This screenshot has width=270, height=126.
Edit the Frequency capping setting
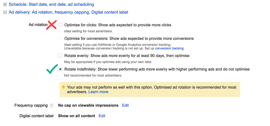tap(125, 106)
